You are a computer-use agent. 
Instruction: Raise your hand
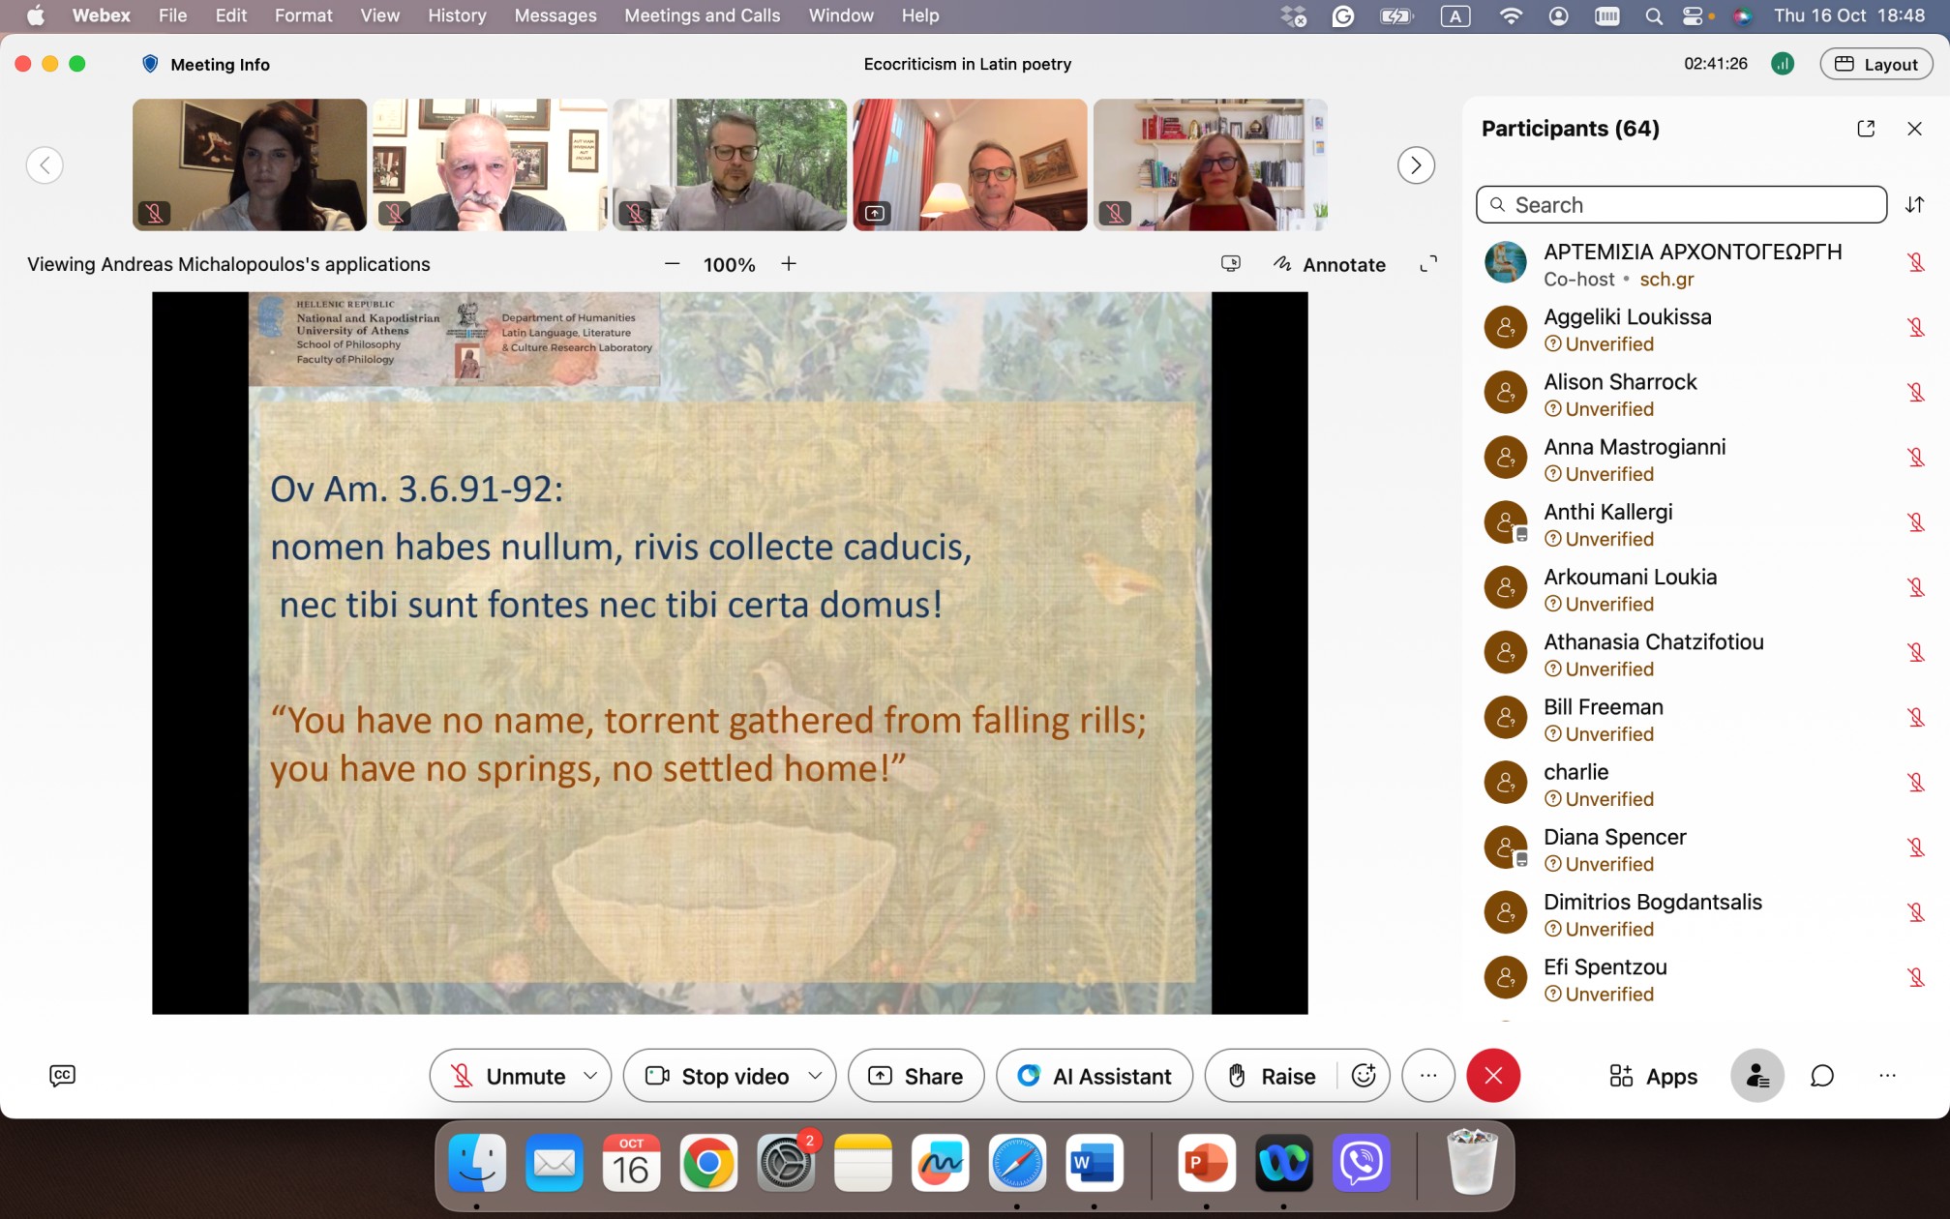1272,1076
